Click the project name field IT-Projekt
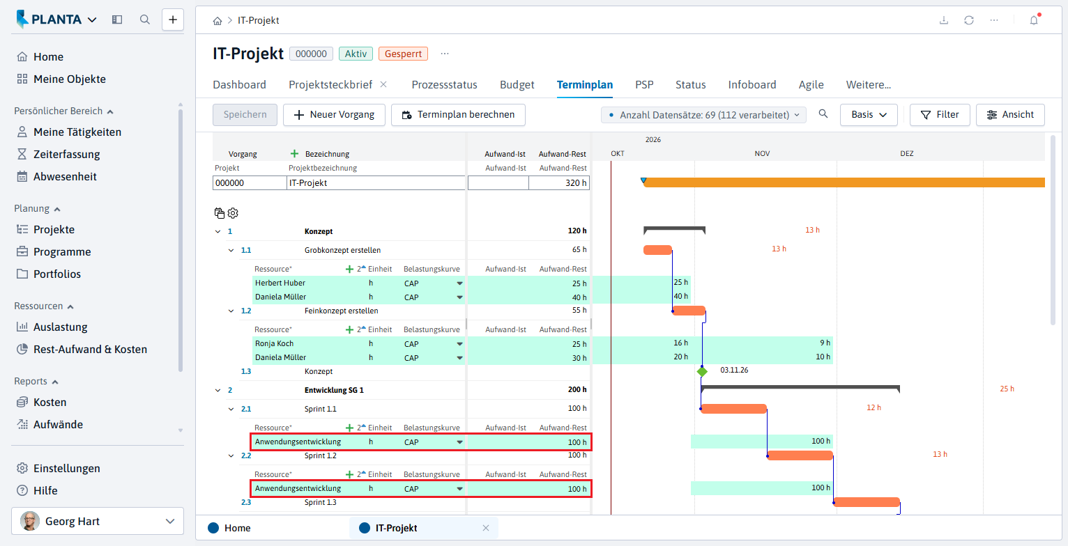Screen dimensions: 1068x546 point(376,183)
